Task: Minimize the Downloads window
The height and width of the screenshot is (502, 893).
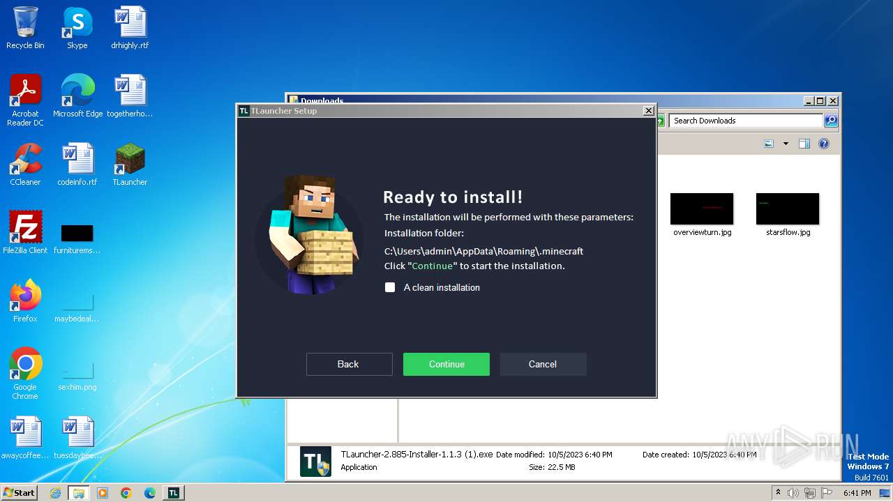Action: click(x=809, y=101)
